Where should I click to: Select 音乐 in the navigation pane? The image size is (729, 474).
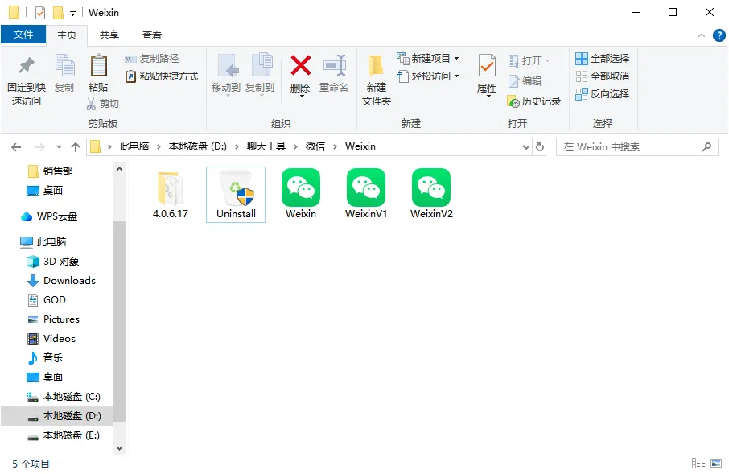(45, 357)
